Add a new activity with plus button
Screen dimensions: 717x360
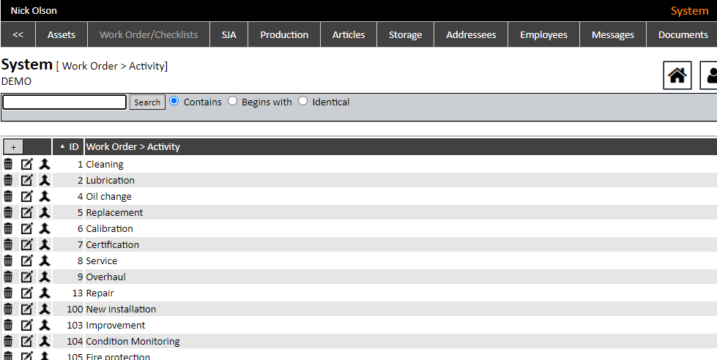(x=13, y=147)
